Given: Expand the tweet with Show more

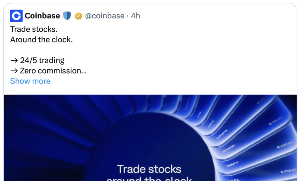Looking at the screenshot, I should pos(30,81).
